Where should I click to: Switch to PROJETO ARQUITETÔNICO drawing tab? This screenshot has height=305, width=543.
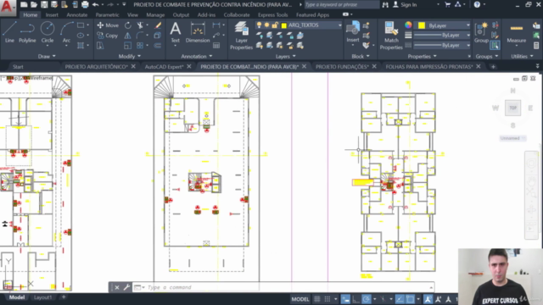click(96, 66)
